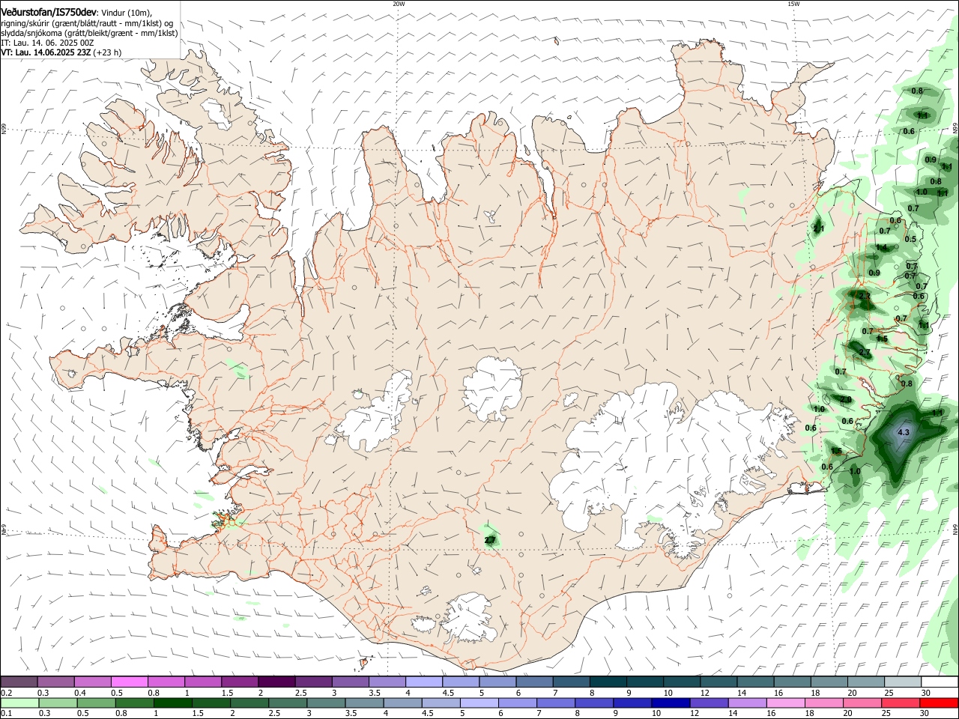The height and width of the screenshot is (719, 959).
Task: Select the dark teal 8 swatch in top legend row
Action: coord(608,682)
